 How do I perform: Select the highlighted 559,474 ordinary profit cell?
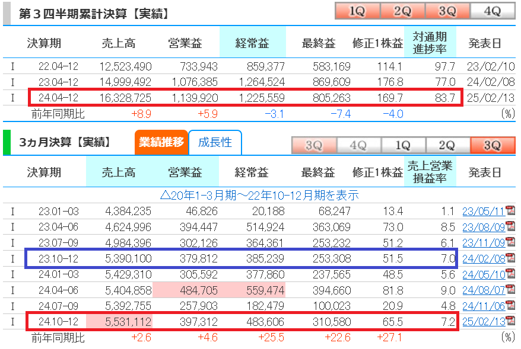[x=252, y=290]
